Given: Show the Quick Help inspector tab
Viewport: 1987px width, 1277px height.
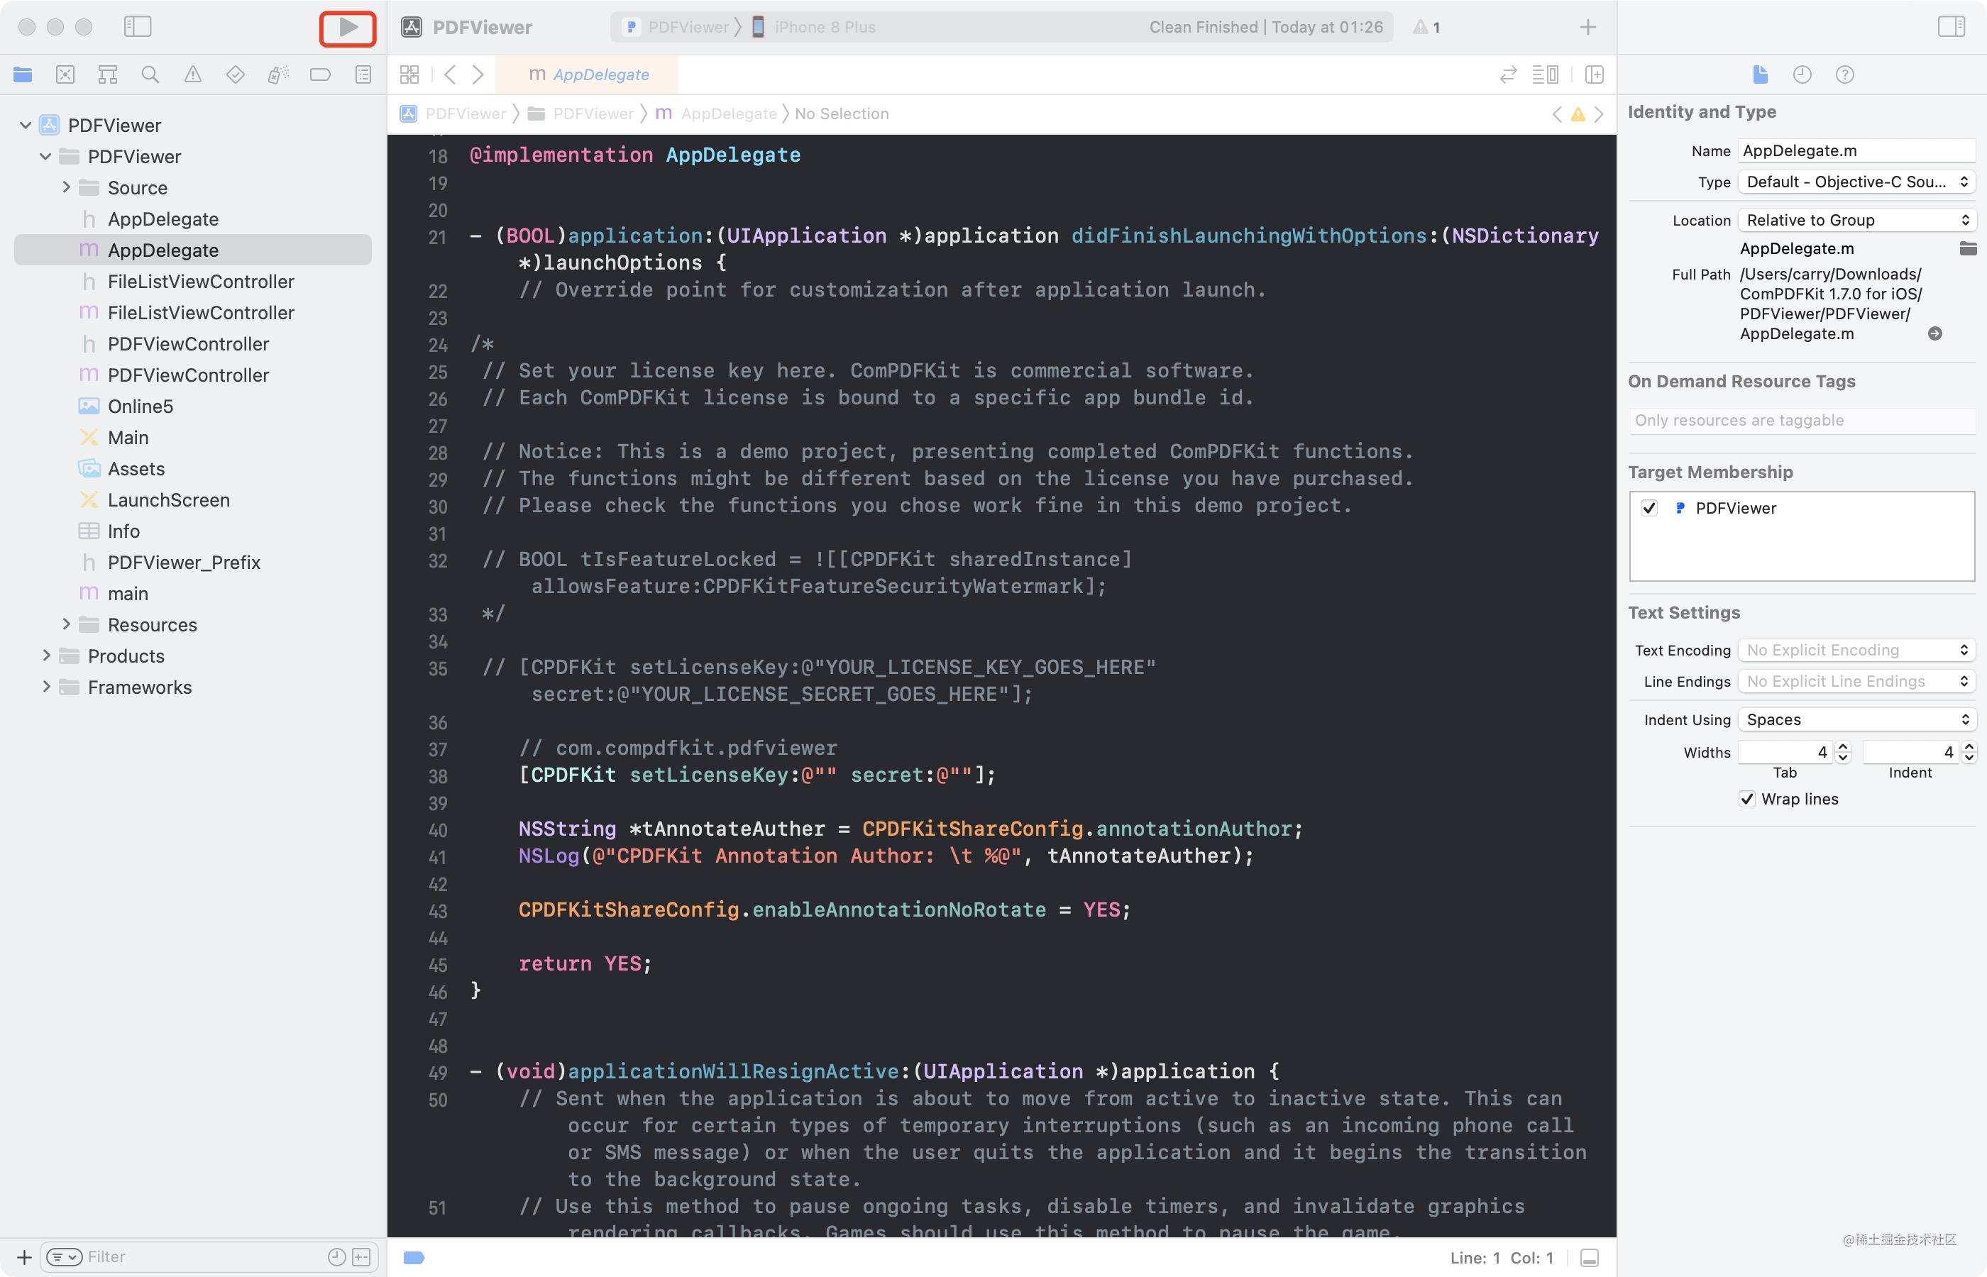Looking at the screenshot, I should 1844,74.
